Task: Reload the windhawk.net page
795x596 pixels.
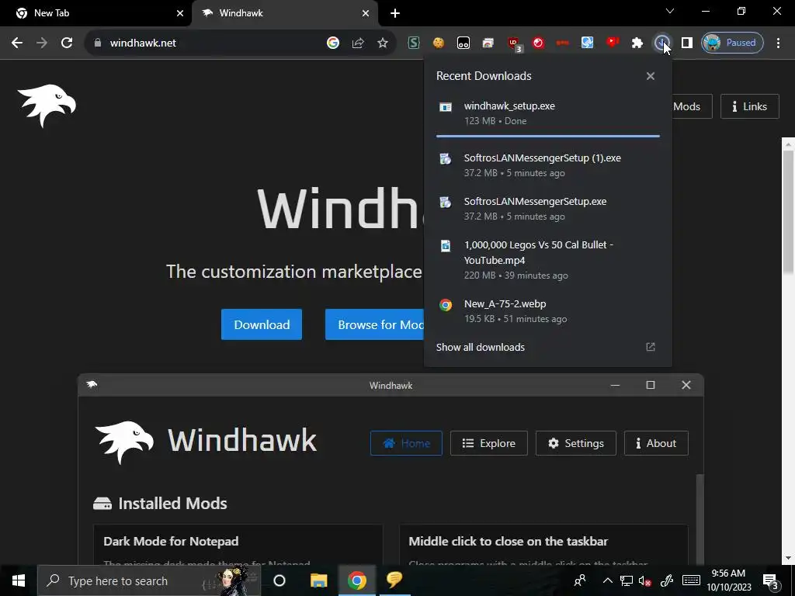Action: click(x=67, y=43)
